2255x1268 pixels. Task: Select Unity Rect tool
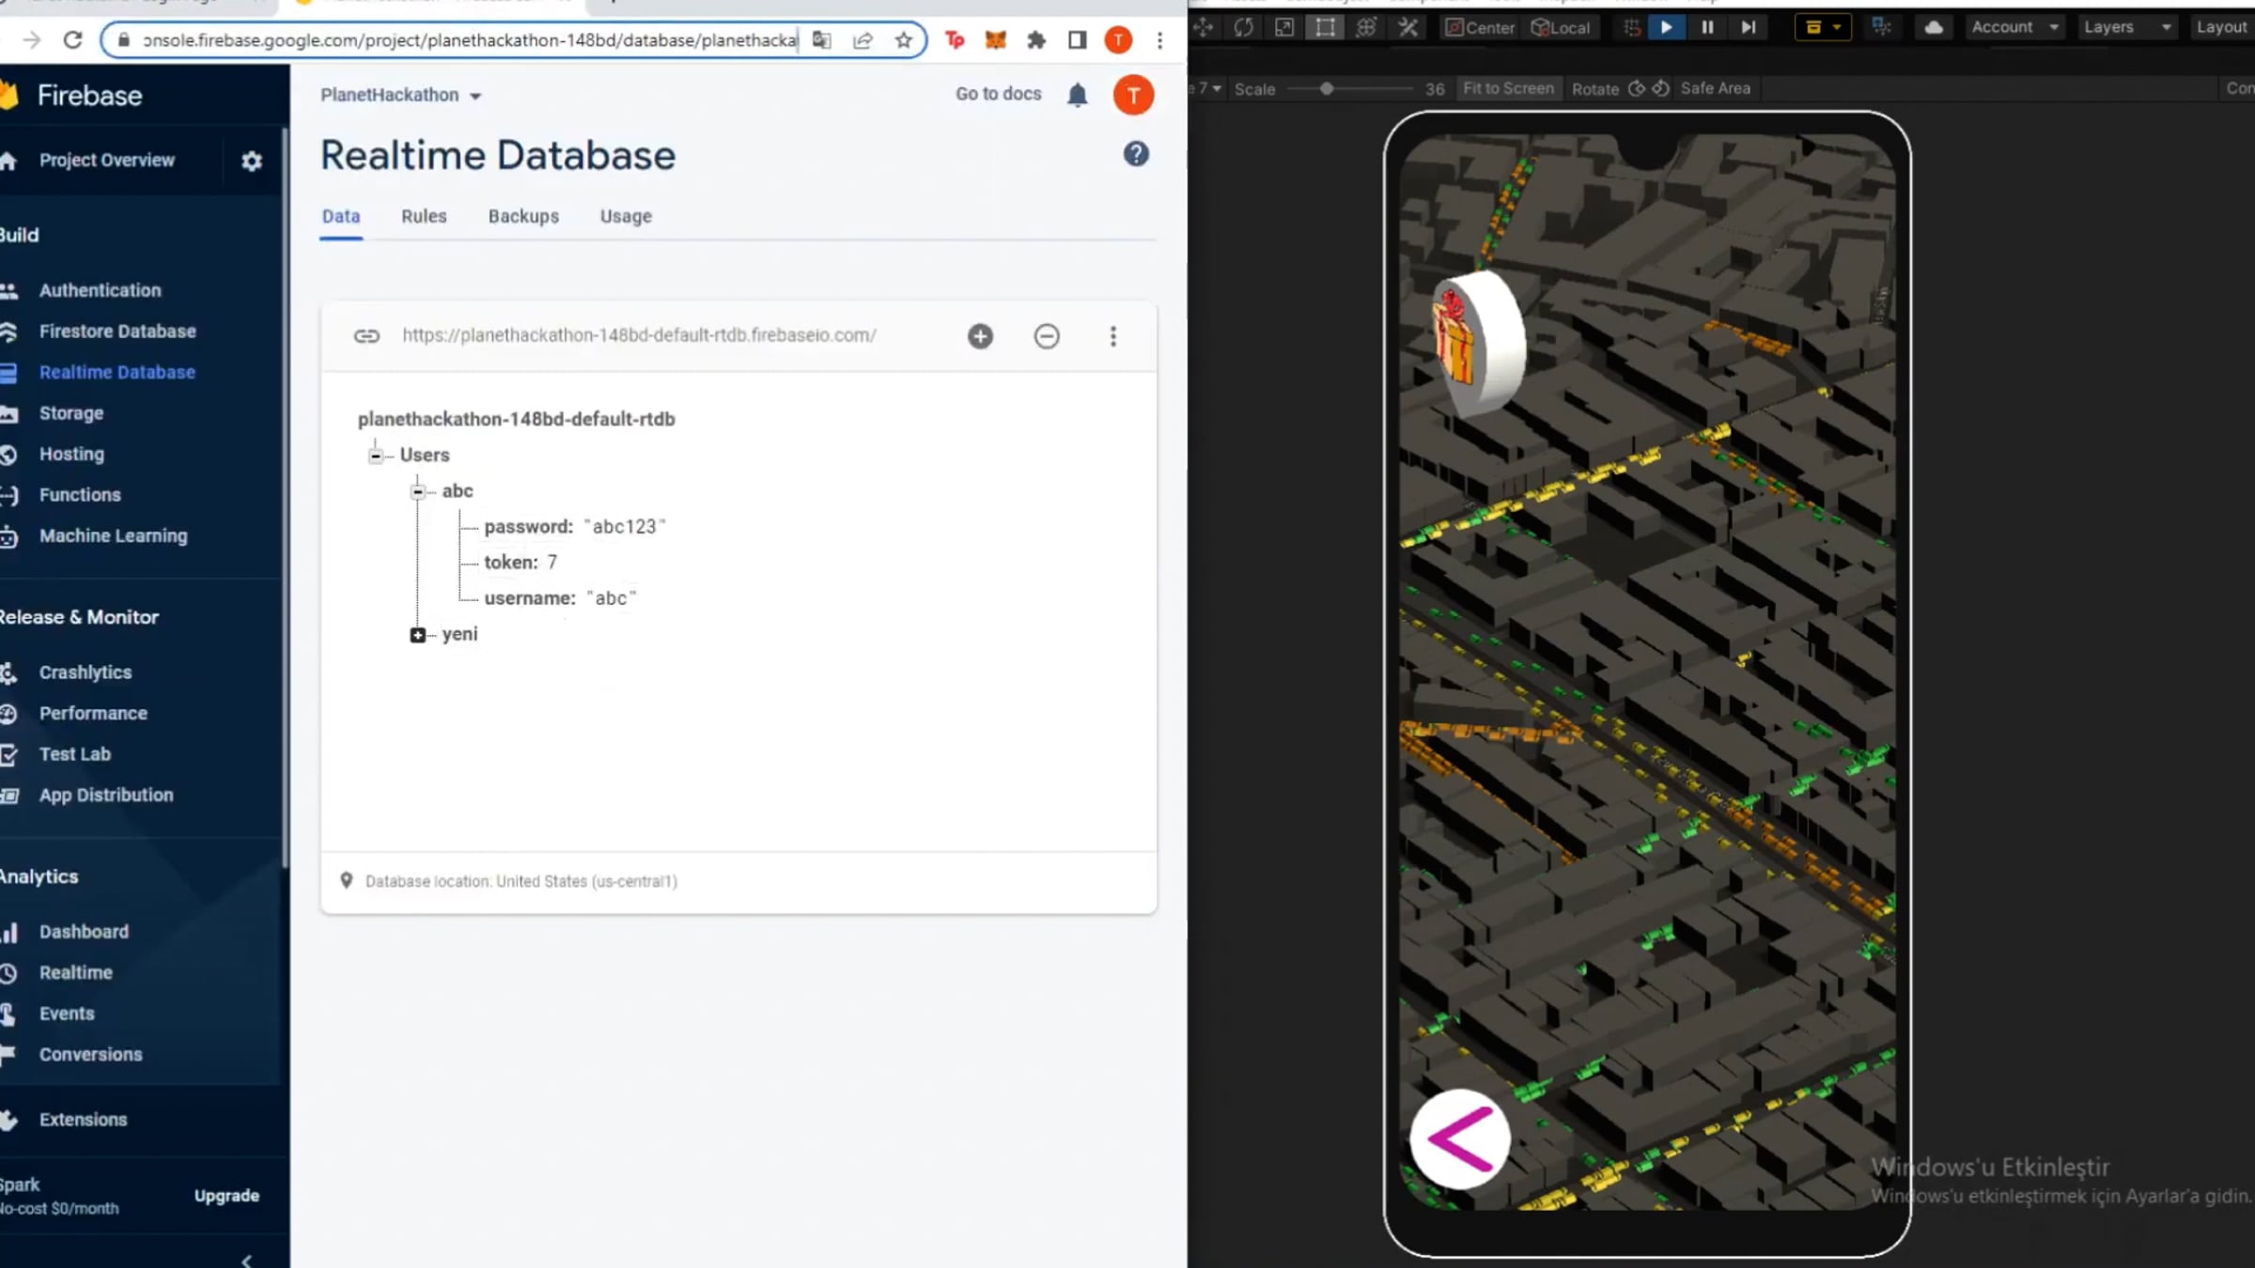coord(1325,27)
